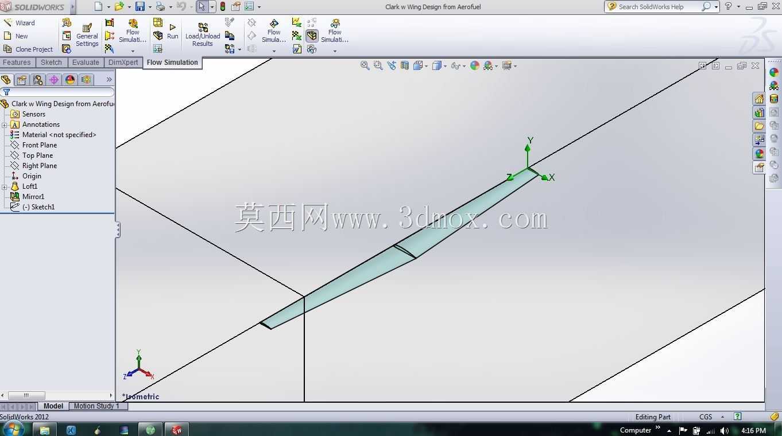Expand the Loft1 feature node

(5, 187)
